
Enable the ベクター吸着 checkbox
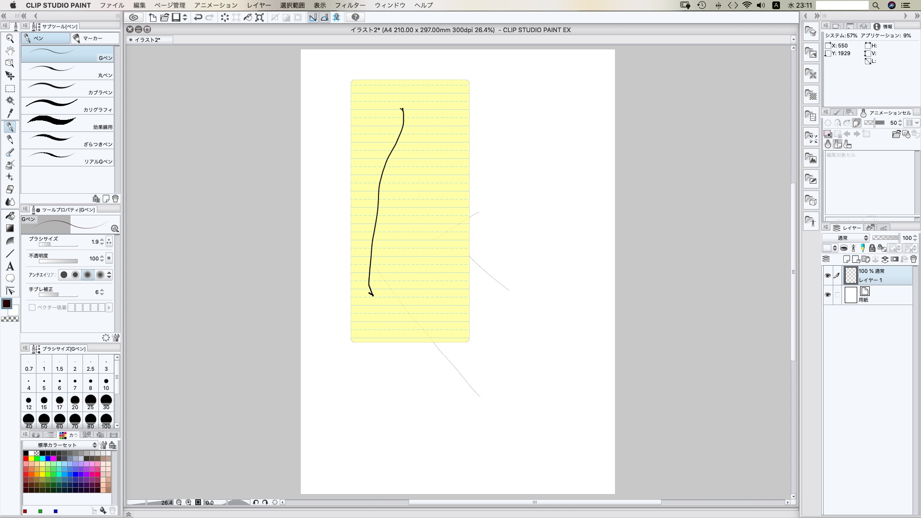[32, 307]
